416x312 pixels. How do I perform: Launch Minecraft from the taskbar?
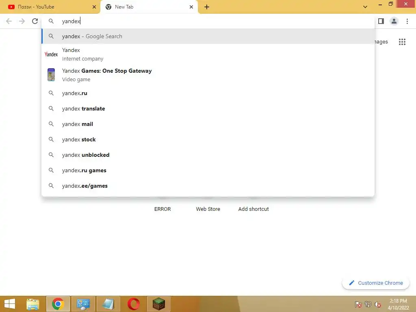click(159, 304)
